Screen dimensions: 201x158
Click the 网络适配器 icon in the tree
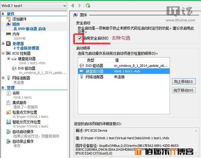[8, 78]
